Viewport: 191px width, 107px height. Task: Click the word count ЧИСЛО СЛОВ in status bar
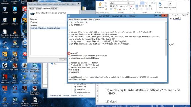coord(117,106)
